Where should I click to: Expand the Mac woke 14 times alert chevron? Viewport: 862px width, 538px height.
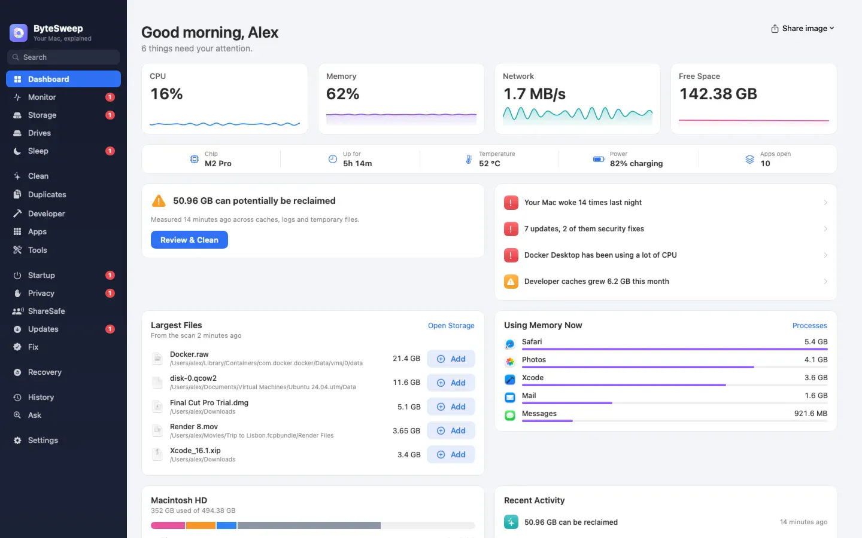pyautogui.click(x=825, y=203)
